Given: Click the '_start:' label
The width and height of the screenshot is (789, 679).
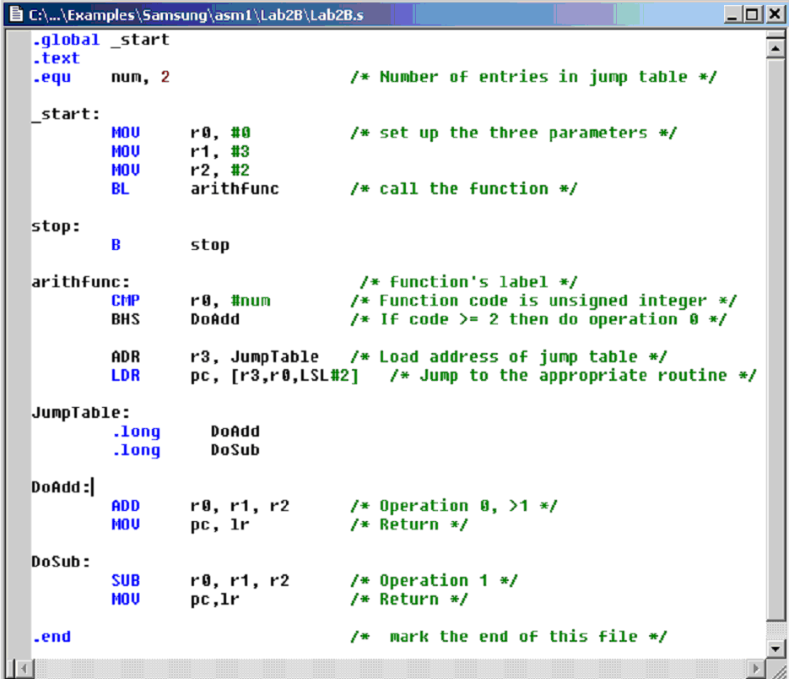Looking at the screenshot, I should 66,114.
